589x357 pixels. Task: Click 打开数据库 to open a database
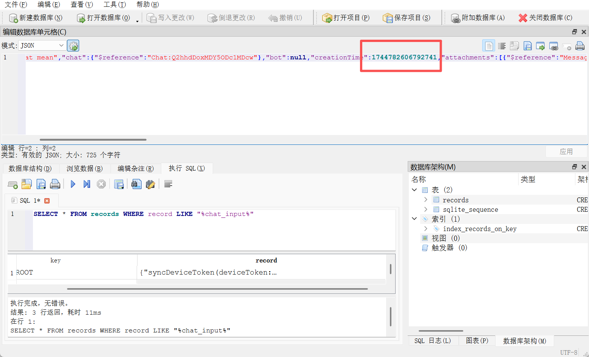[x=103, y=18]
